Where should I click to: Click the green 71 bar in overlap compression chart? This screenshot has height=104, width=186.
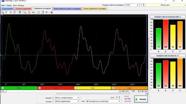click(158, 39)
